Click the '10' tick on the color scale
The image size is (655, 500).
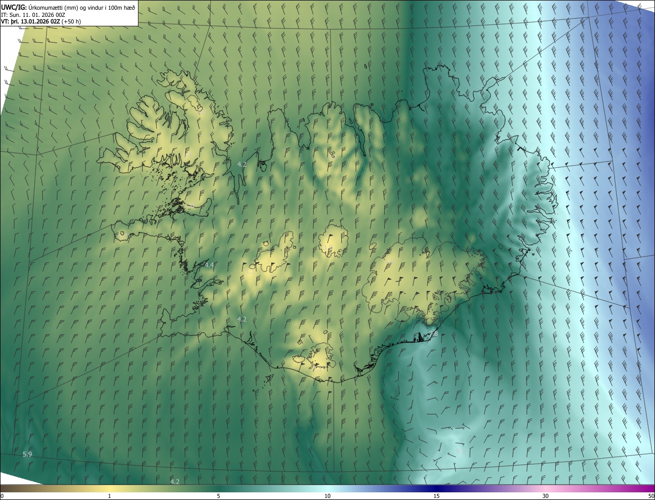tap(327, 496)
